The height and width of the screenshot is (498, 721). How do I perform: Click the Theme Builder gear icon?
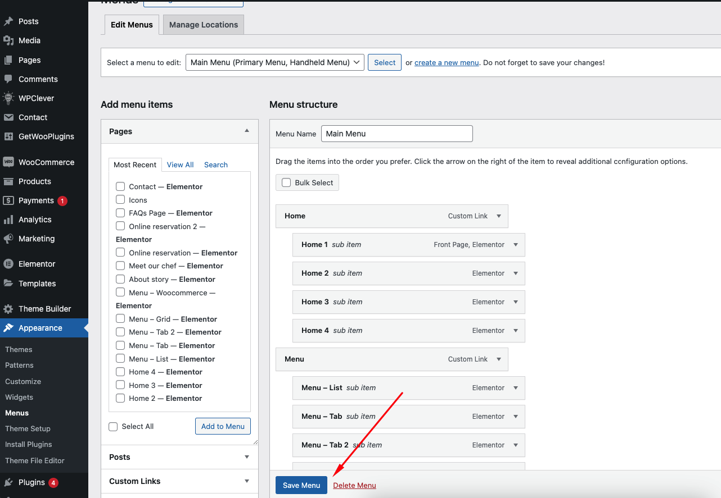coord(8,309)
